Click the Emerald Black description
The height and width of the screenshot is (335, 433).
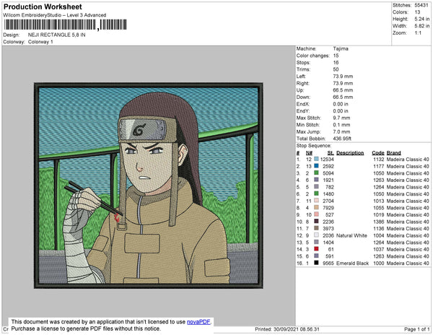coord(352,264)
